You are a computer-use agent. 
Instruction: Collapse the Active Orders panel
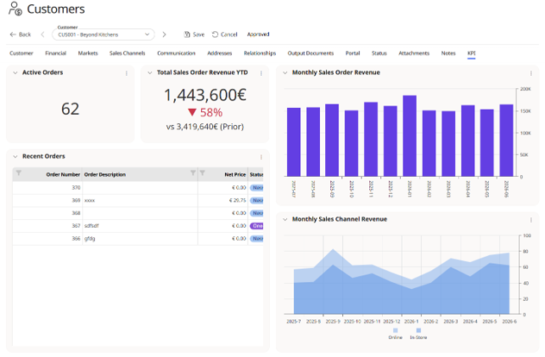16,72
